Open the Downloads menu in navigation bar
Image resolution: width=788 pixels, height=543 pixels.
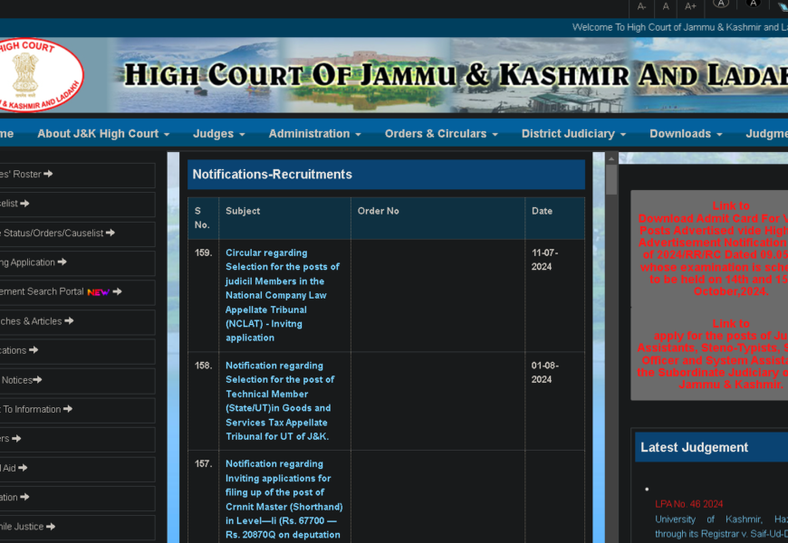[x=686, y=134]
